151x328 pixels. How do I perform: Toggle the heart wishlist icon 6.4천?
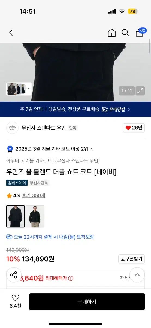pos(15,301)
